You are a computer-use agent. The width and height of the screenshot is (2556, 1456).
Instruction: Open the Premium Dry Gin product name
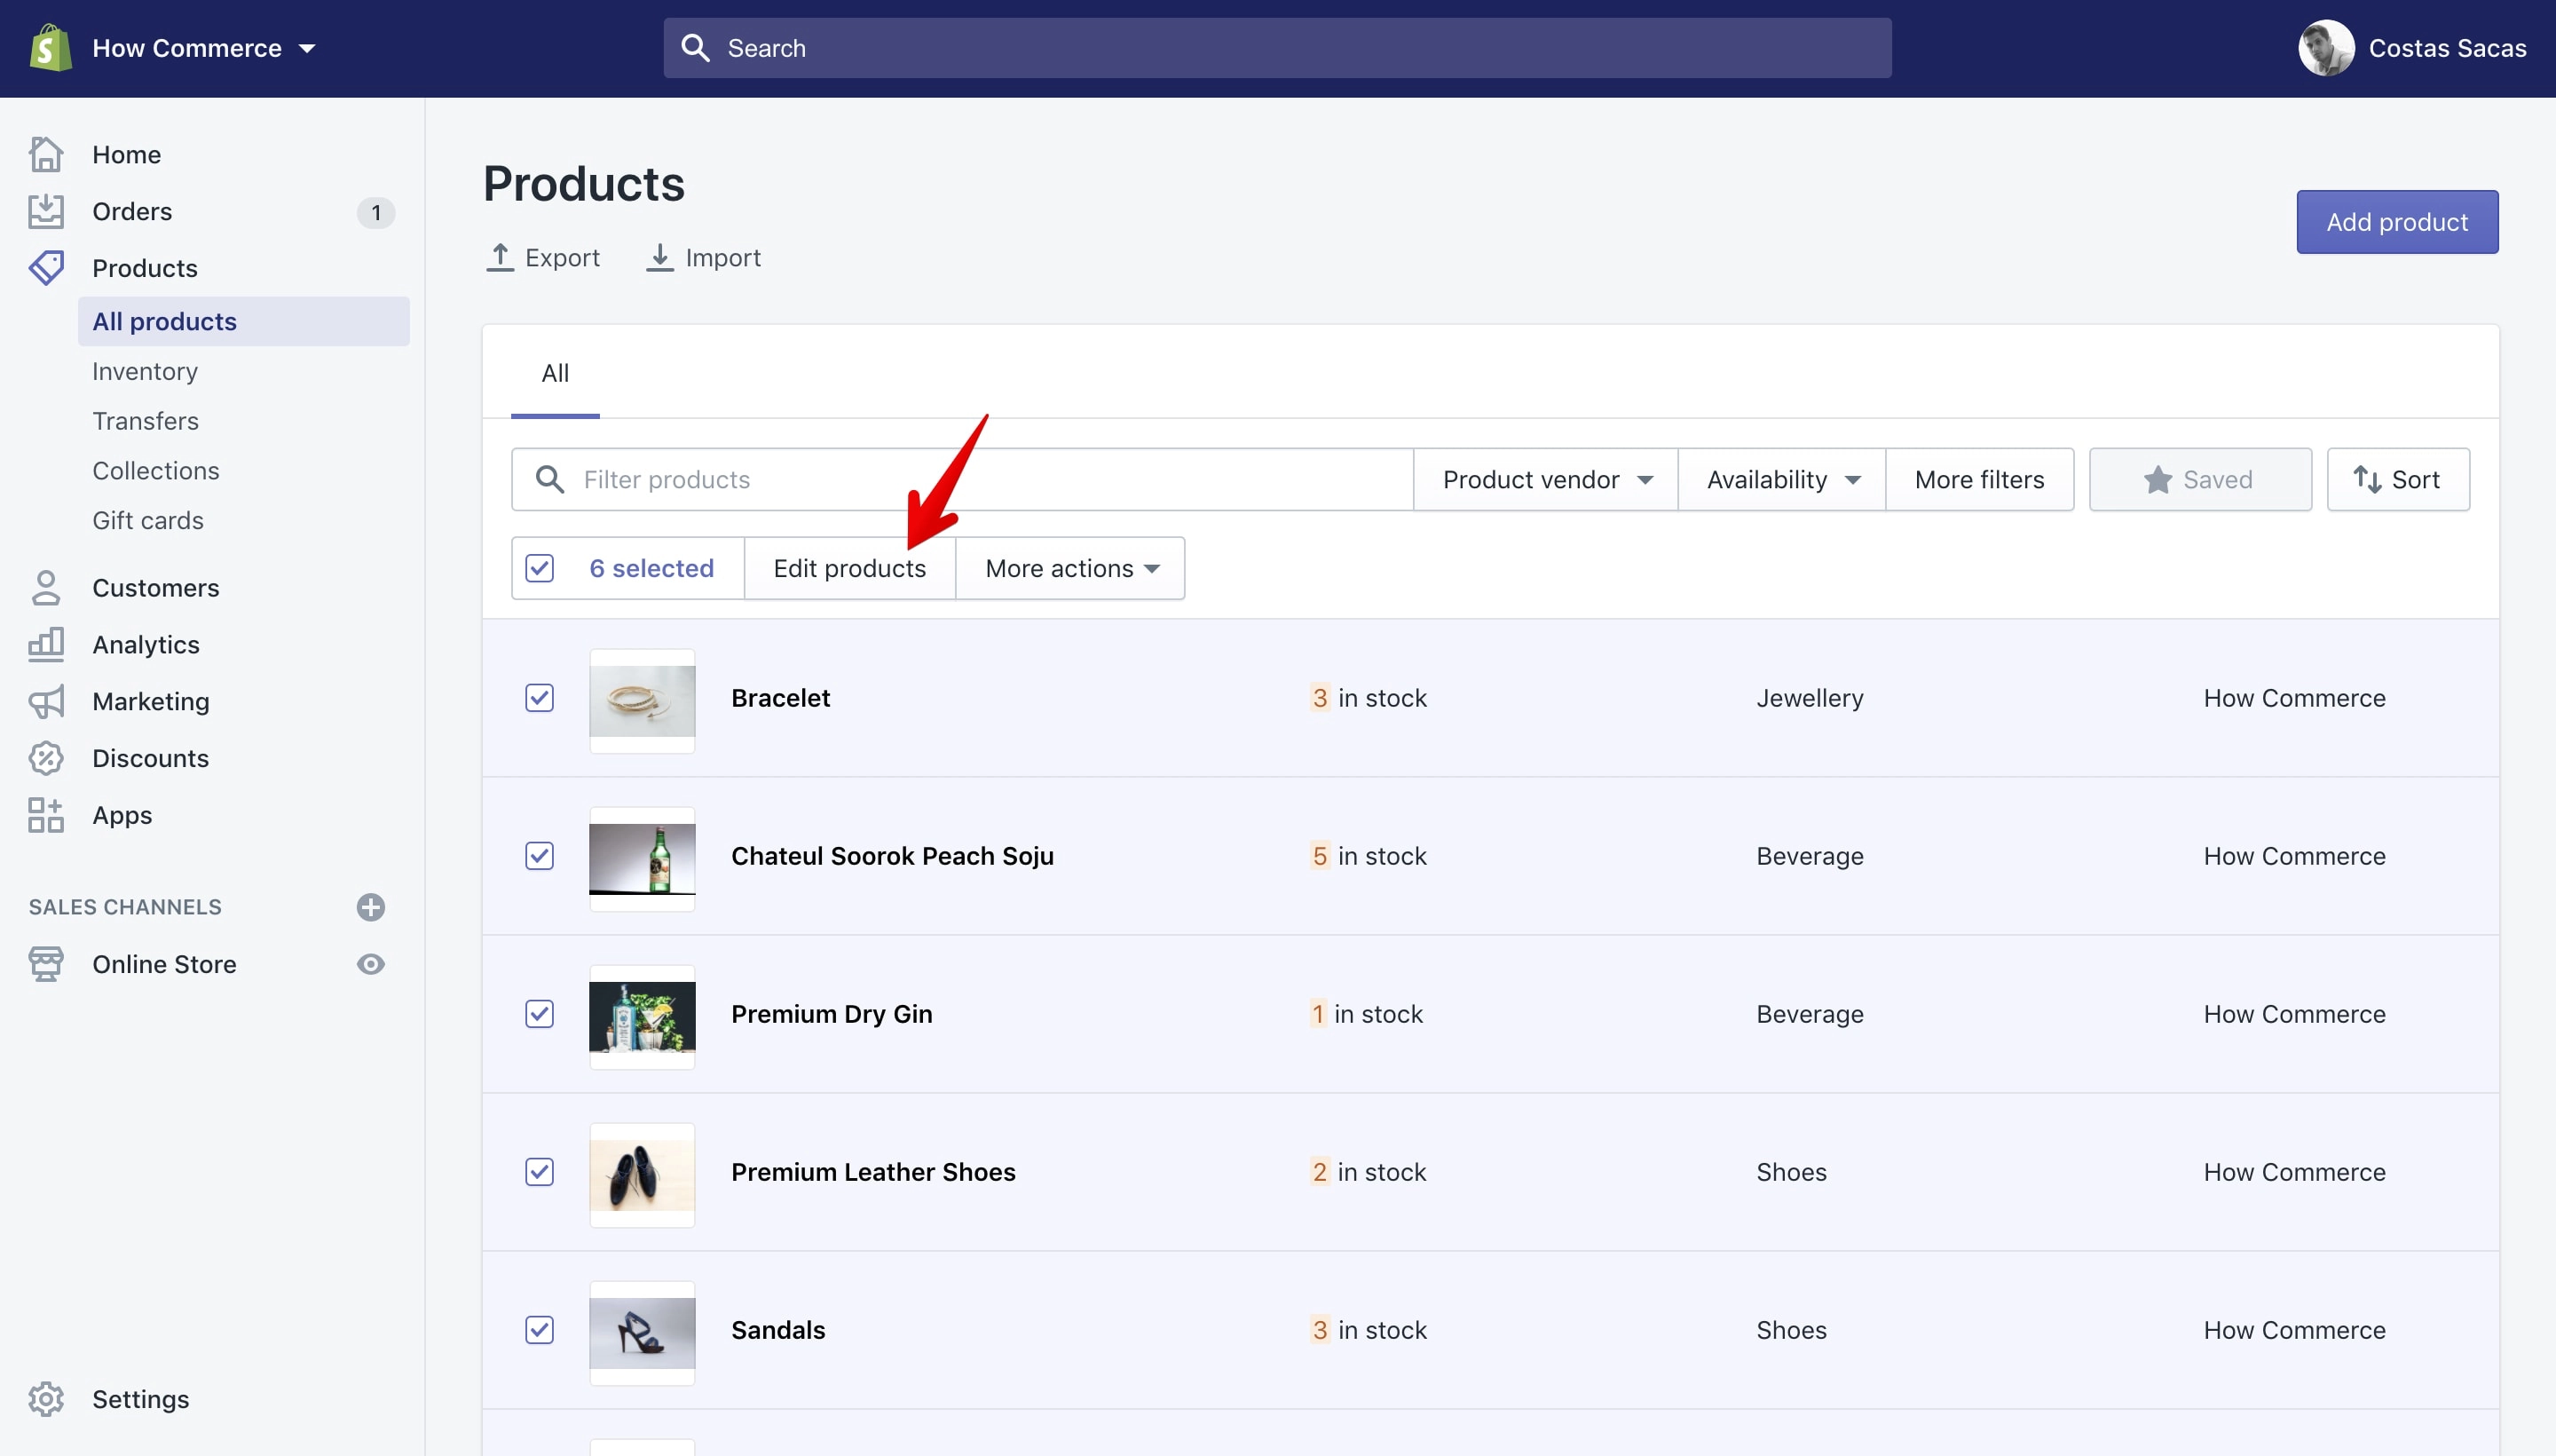pyautogui.click(x=831, y=1014)
